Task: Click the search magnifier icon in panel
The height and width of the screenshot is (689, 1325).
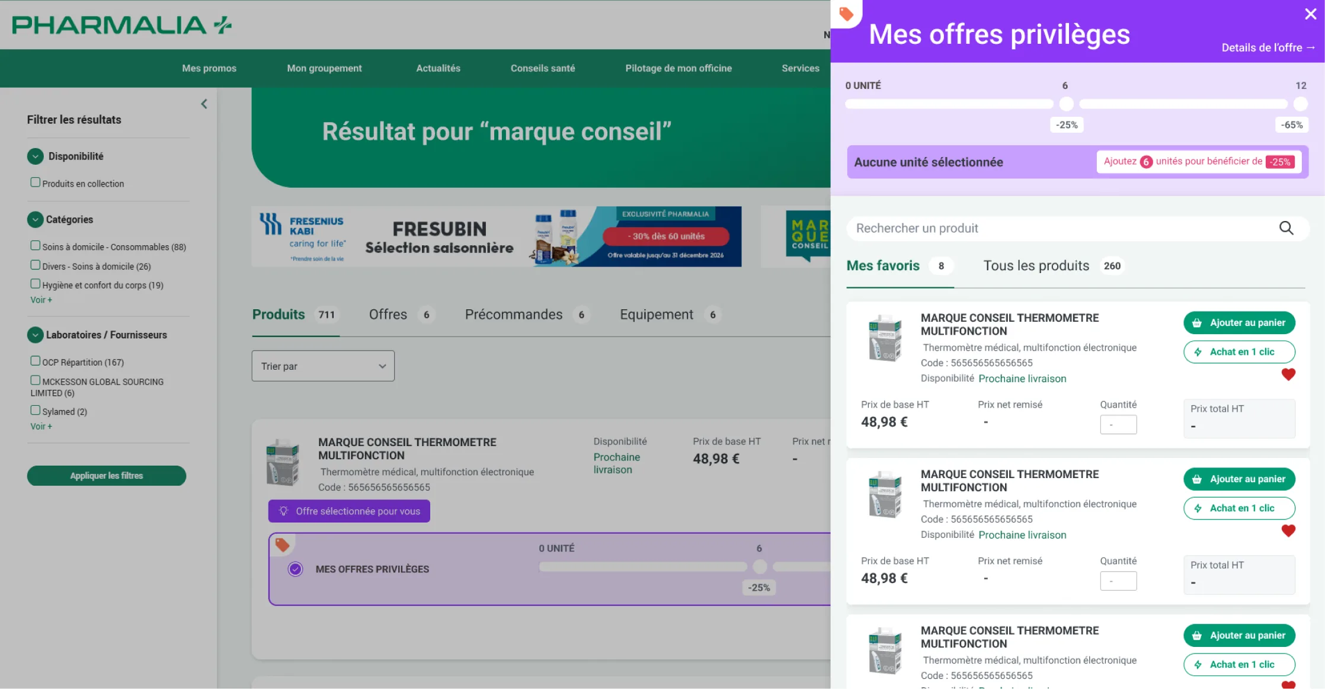Action: 1286,228
